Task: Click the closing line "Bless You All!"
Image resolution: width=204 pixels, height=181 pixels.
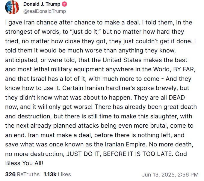Action: click(x=24, y=163)
